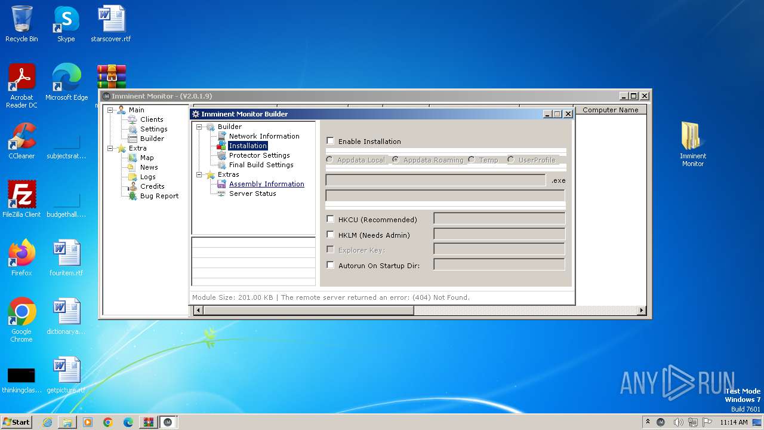Viewport: 764px width, 430px height.
Task: Check the Autorun On Startup Dir checkbox
Action: click(330, 265)
